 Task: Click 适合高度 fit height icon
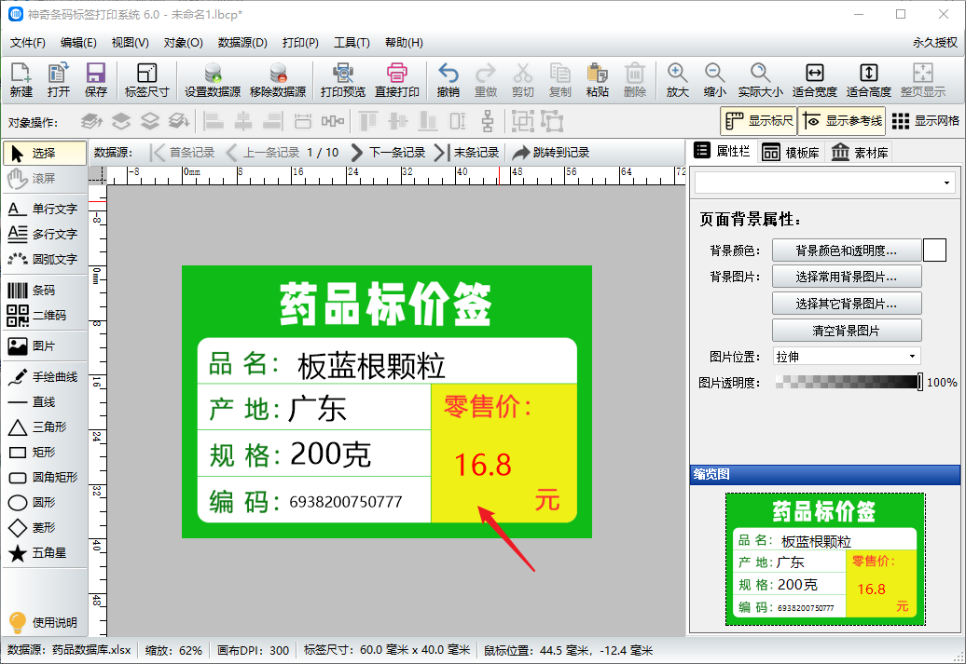[869, 80]
